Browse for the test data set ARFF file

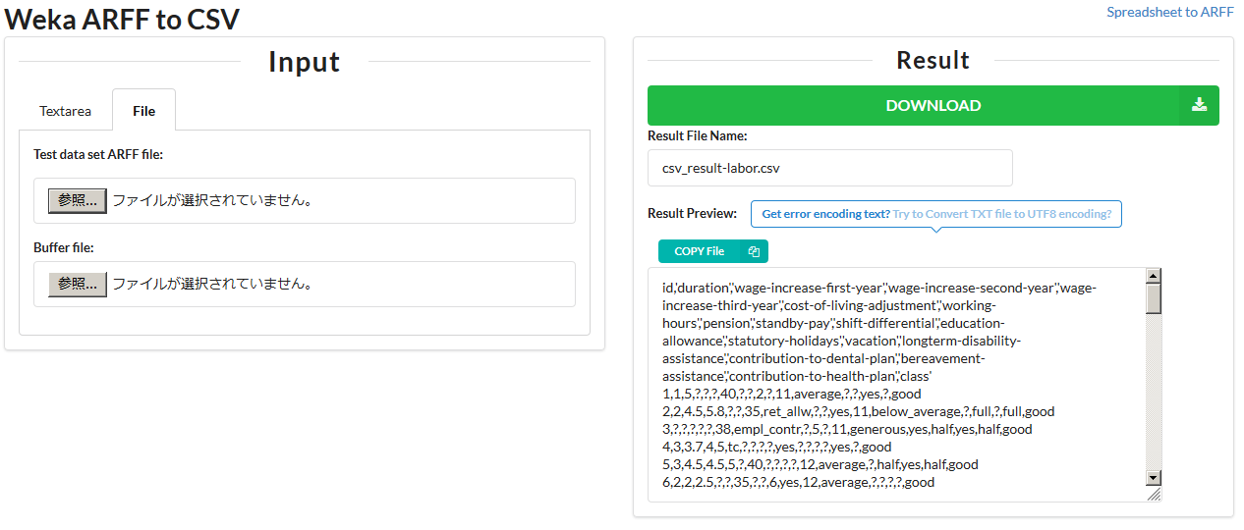point(78,200)
